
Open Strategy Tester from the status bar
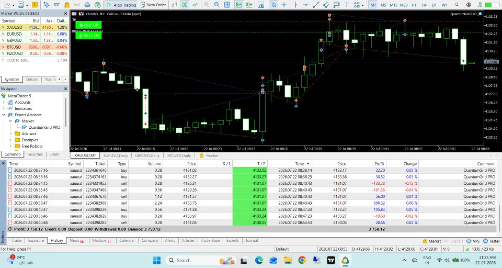(x=491, y=241)
